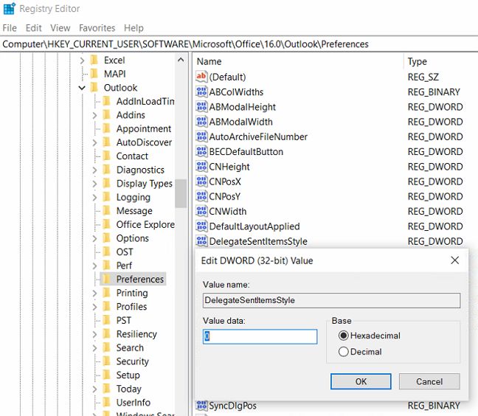This screenshot has width=478, height=416.
Task: Click the BECDefaultButton value icon
Action: click(x=201, y=151)
